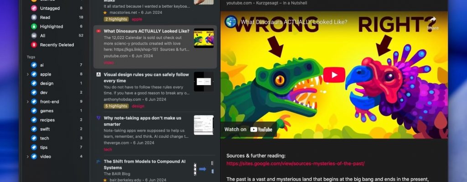Viewport: 467px width, 182px height.
Task: Expand the front-end tag chevron
Action: [27, 102]
